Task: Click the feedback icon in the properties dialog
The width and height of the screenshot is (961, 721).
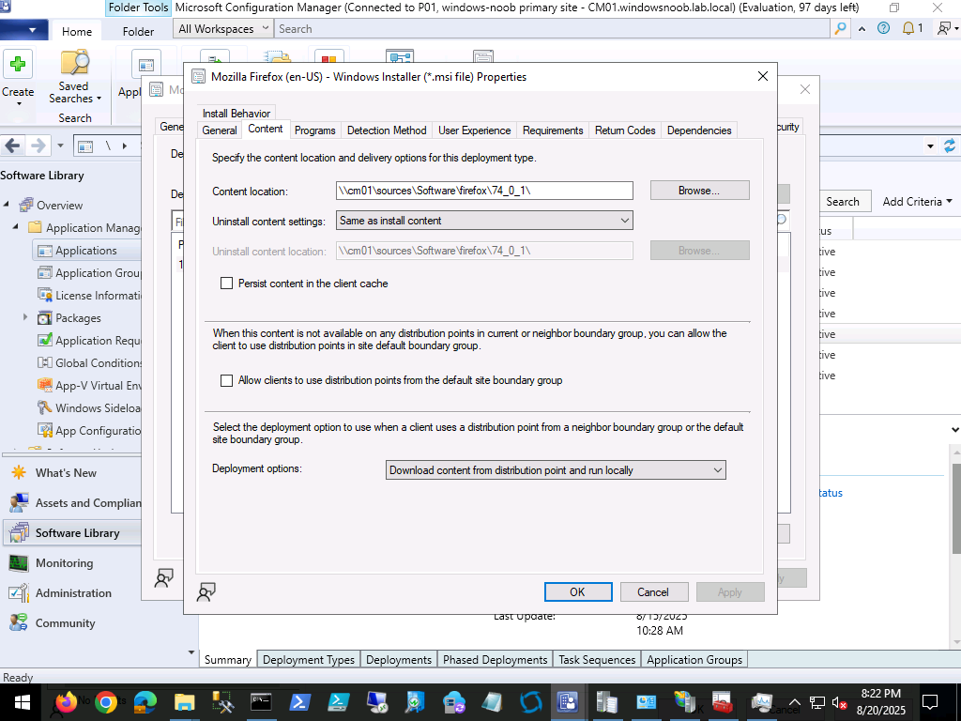Action: [x=206, y=591]
